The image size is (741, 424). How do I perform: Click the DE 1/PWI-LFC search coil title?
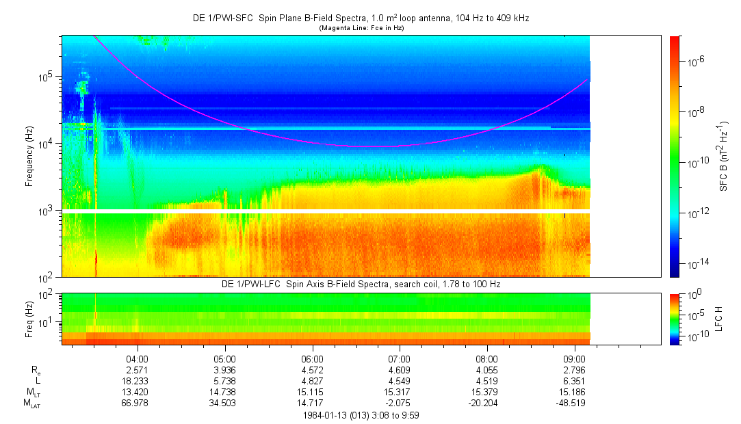(x=361, y=284)
